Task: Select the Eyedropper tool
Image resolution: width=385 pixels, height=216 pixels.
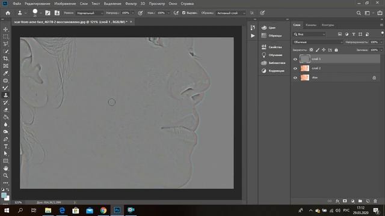Action: (5, 73)
